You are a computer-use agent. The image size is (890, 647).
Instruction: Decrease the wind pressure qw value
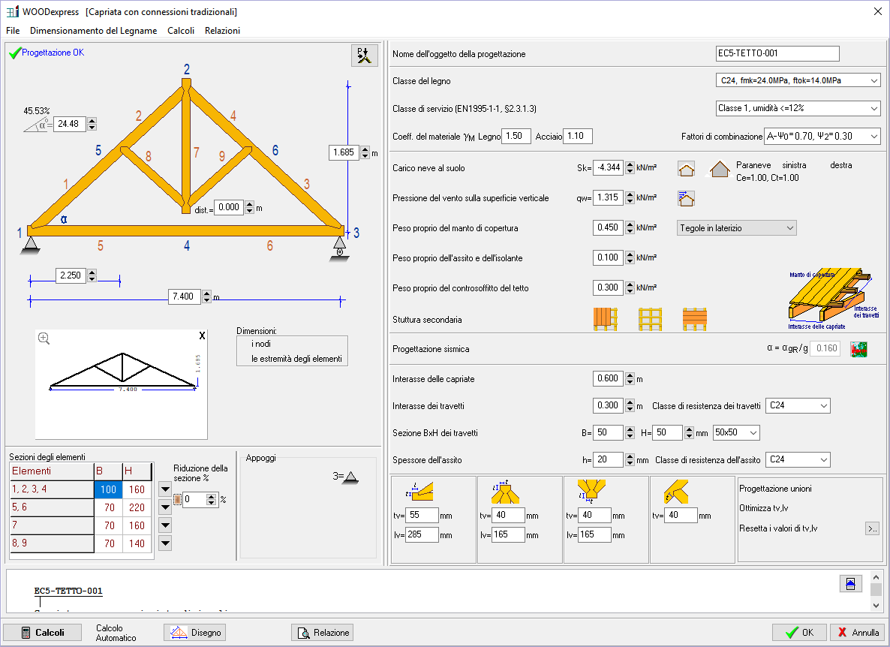(630, 201)
